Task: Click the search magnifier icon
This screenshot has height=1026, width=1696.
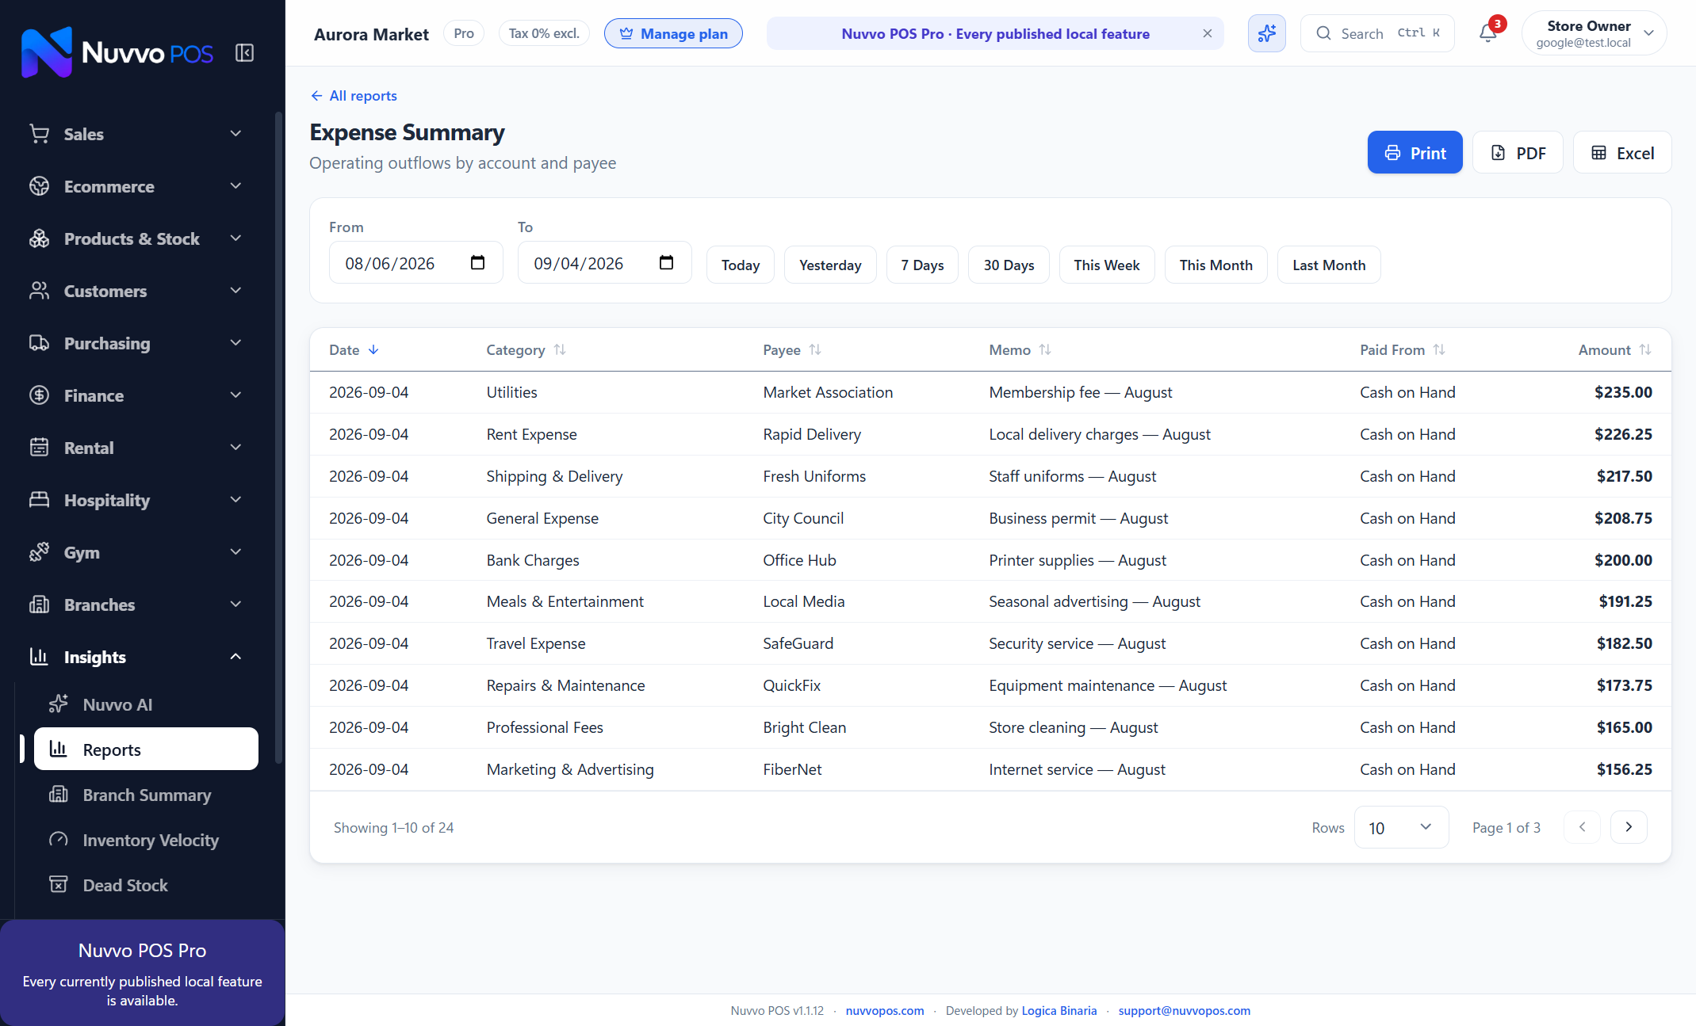Action: (1323, 33)
